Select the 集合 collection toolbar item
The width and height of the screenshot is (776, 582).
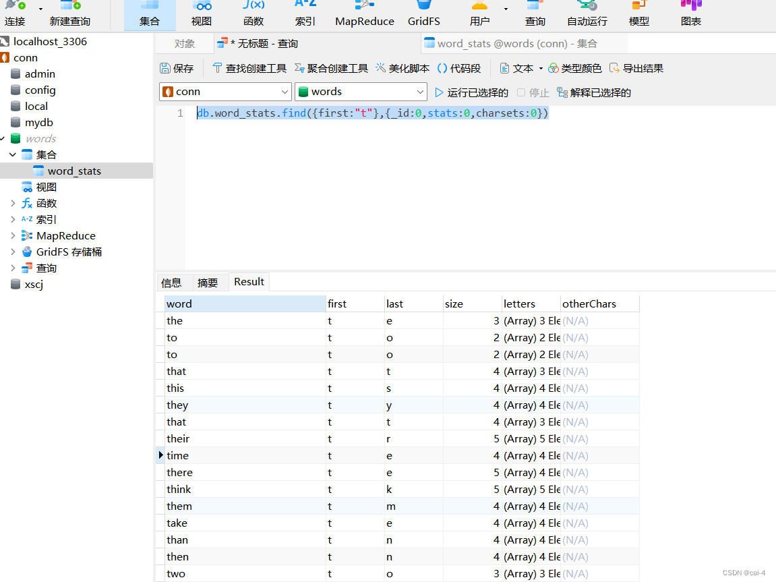tap(150, 14)
